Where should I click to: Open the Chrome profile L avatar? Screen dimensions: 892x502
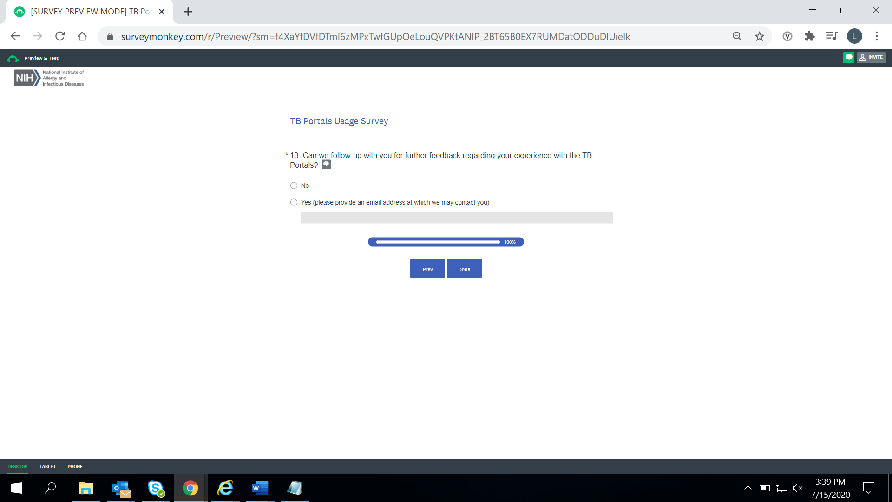pos(854,36)
